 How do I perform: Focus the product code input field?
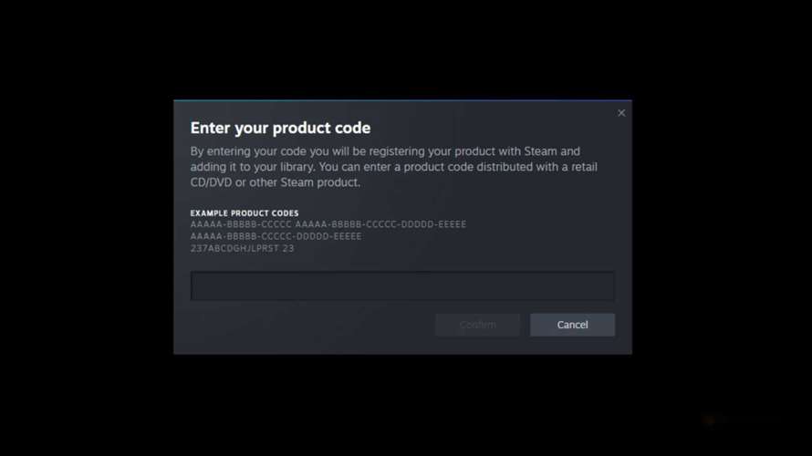pyautogui.click(x=402, y=285)
